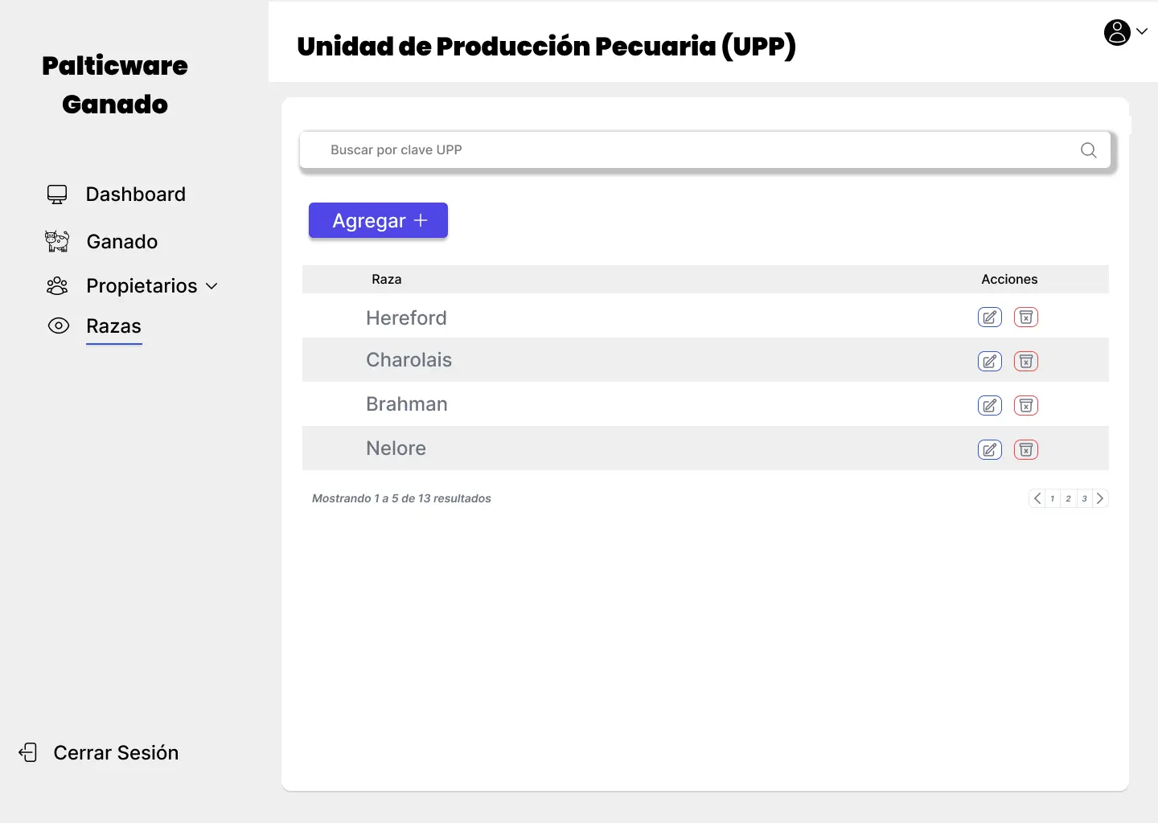Click the edit icon for Brahman
The width and height of the screenshot is (1158, 823).
(x=990, y=406)
